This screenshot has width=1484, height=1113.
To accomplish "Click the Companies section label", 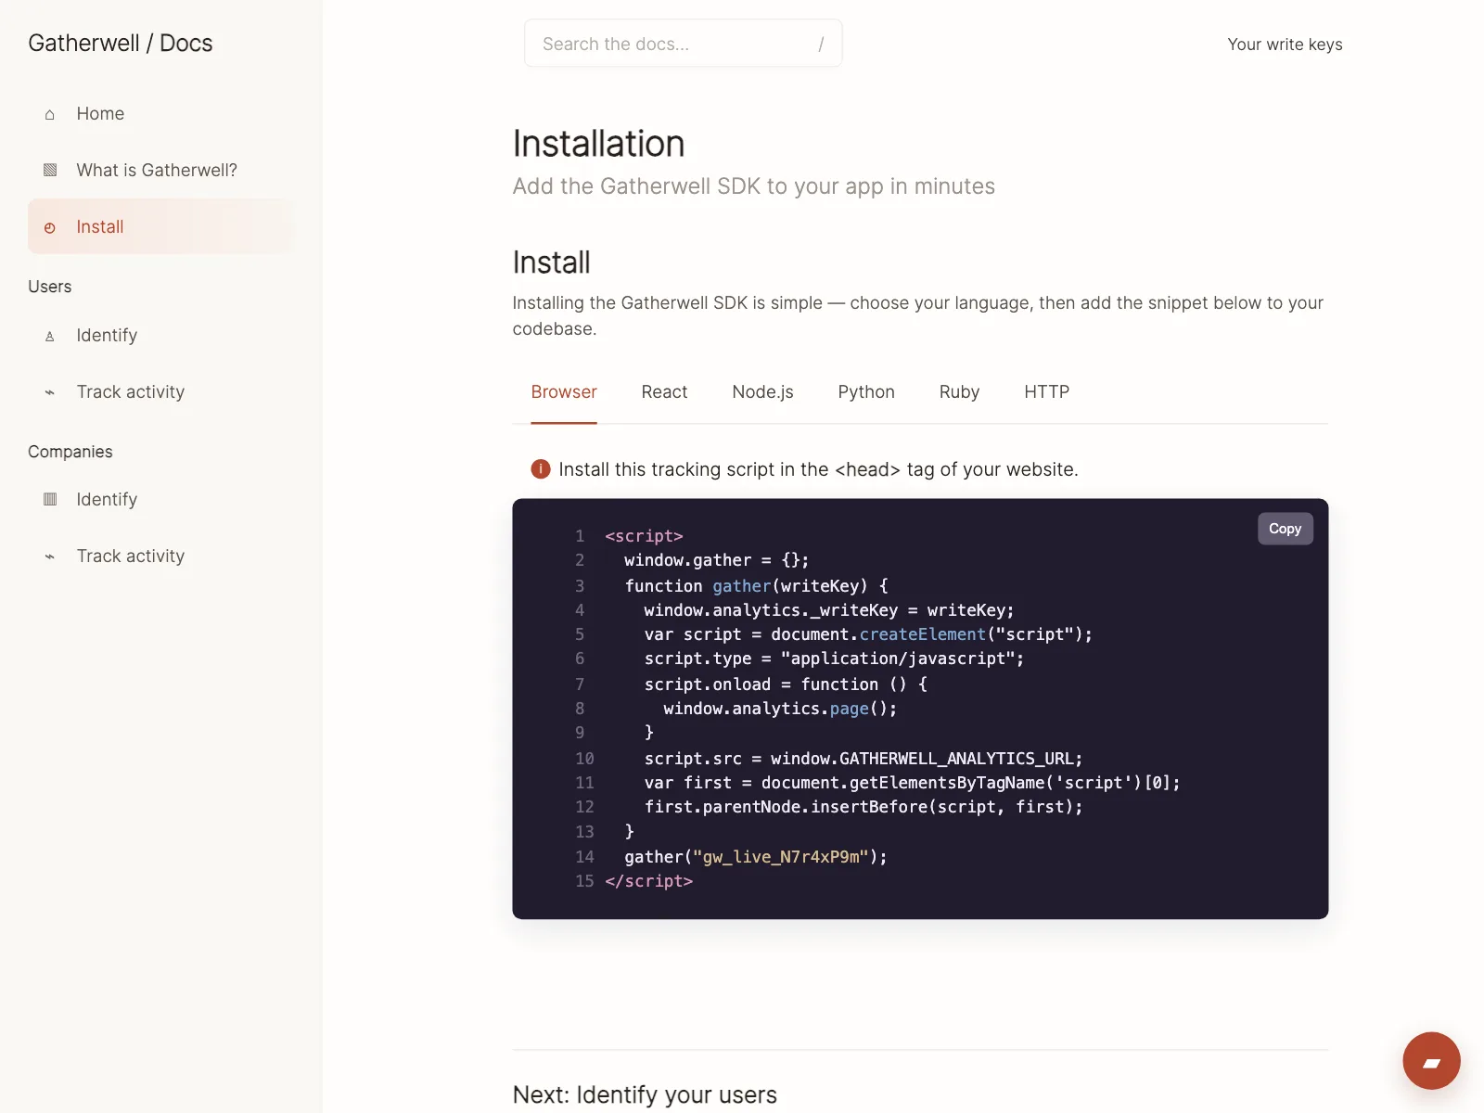I will [x=70, y=452].
